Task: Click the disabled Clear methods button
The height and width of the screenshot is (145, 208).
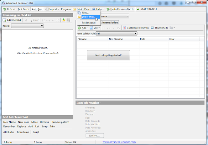Action: coord(34,20)
